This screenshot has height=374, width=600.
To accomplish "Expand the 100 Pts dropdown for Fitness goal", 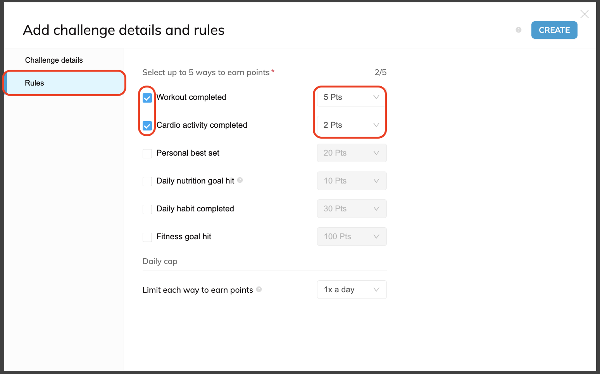I will point(352,237).
